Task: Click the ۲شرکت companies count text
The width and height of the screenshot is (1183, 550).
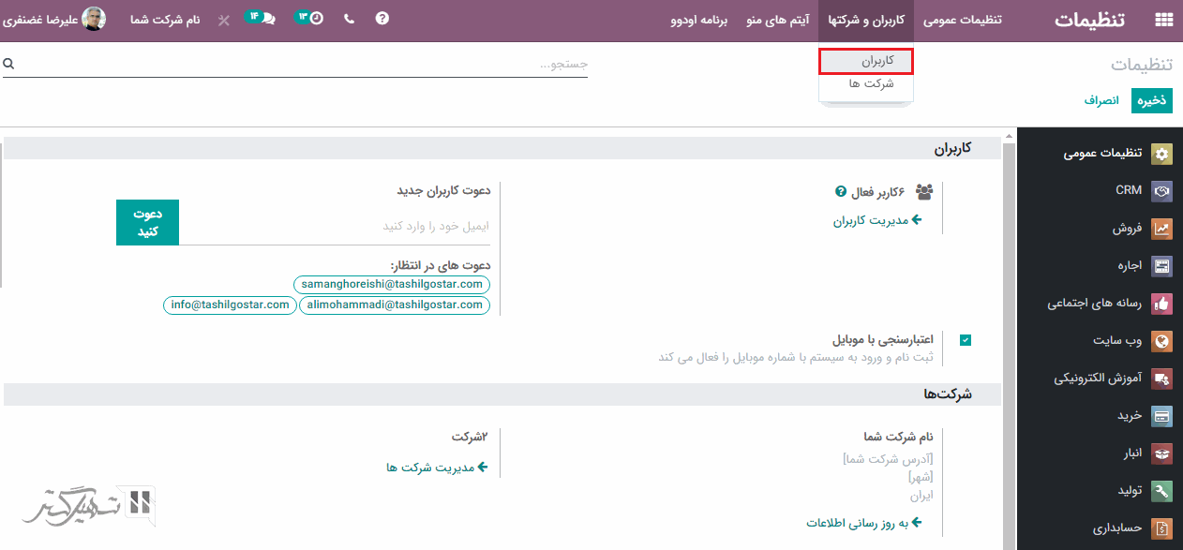Action: coord(471,437)
